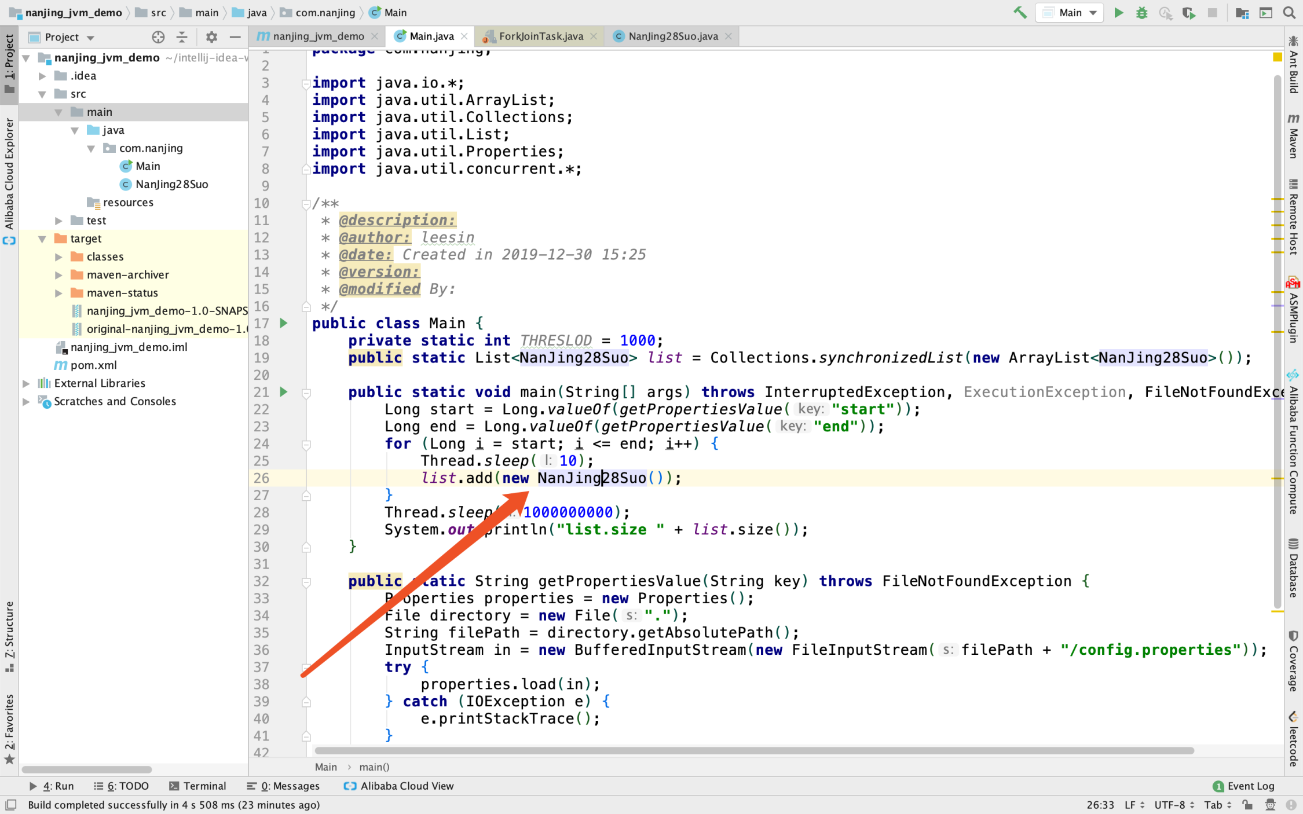Collapse the nanjing_jvm_demo root node
The width and height of the screenshot is (1303, 814).
(x=26, y=58)
